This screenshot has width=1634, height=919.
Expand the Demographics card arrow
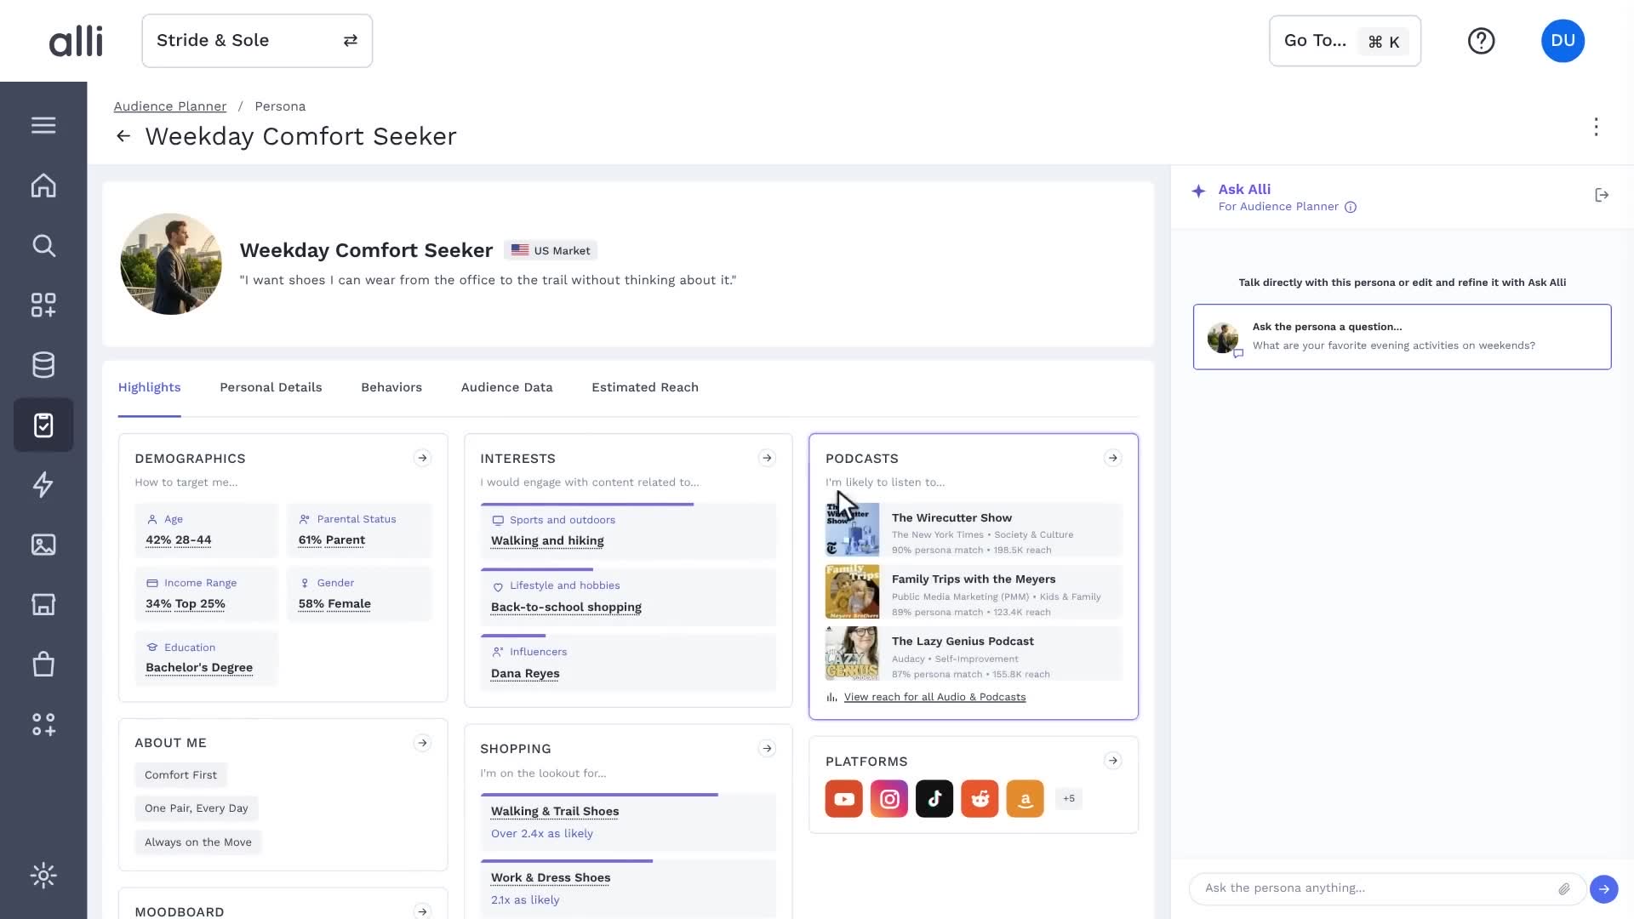[x=422, y=459]
